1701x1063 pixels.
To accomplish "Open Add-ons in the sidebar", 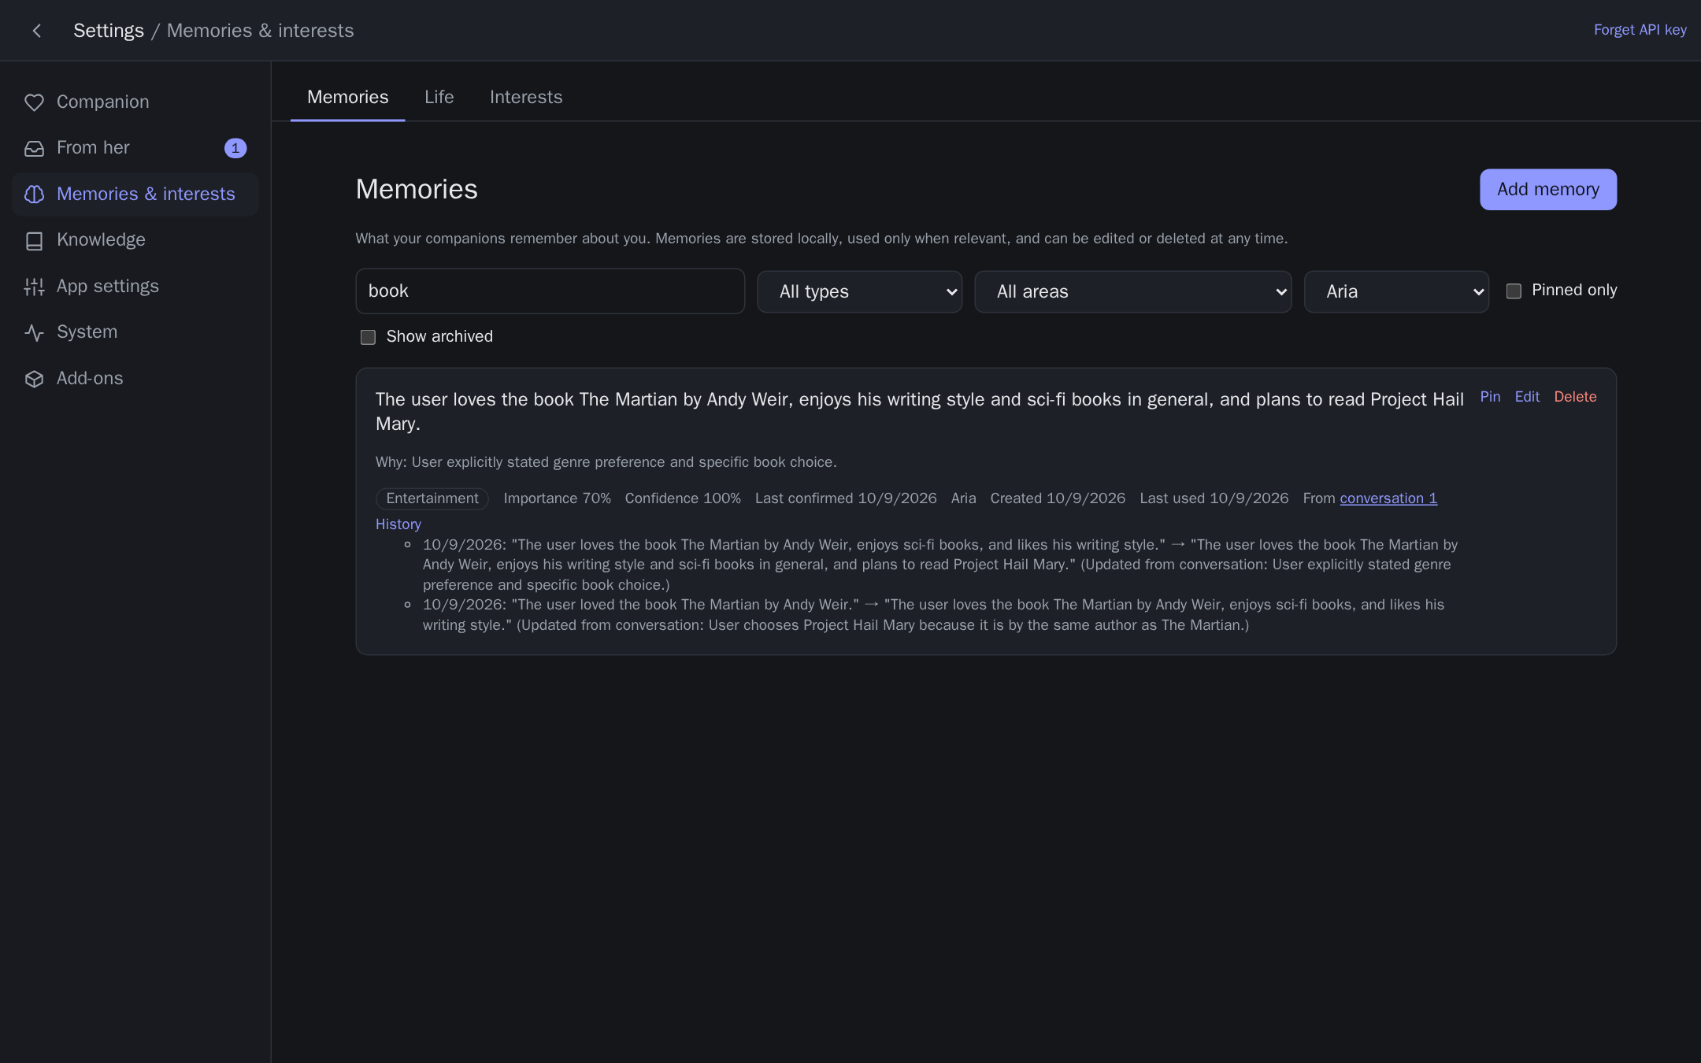I will [x=135, y=379].
